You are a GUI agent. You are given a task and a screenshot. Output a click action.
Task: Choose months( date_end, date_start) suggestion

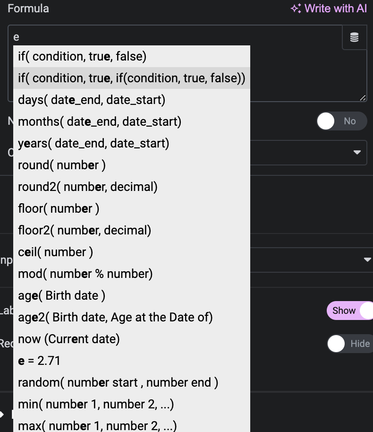coord(132,121)
